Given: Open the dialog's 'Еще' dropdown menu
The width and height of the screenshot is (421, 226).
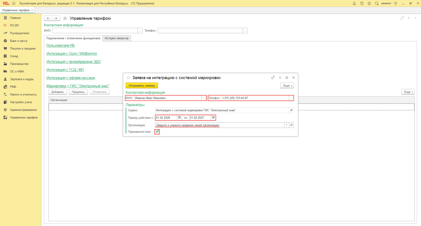Looking at the screenshot, I should coord(287,85).
